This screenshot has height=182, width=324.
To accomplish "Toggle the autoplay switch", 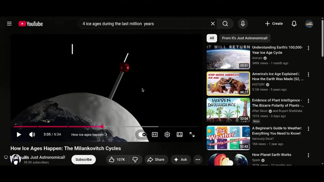I will (142, 134).
